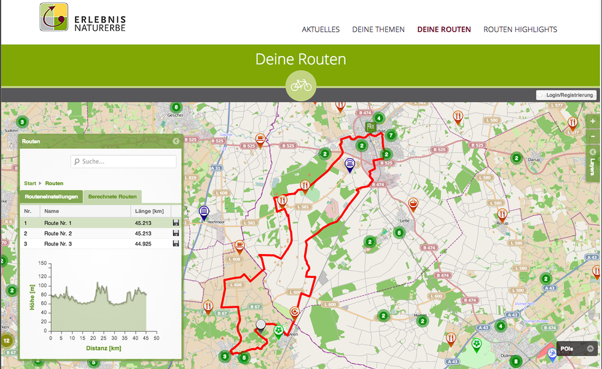
Task: Select the coffee cup POI marker near L 608
Action: 238,245
